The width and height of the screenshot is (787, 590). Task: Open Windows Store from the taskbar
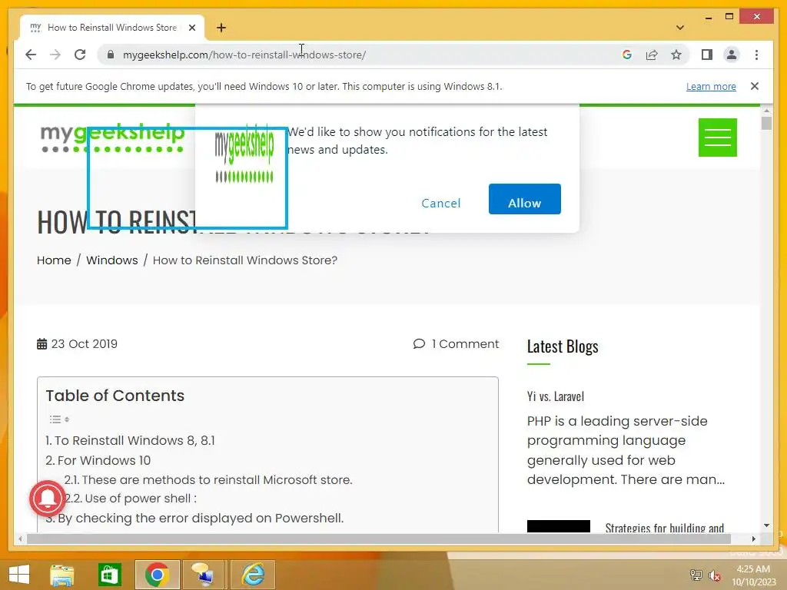coord(109,575)
